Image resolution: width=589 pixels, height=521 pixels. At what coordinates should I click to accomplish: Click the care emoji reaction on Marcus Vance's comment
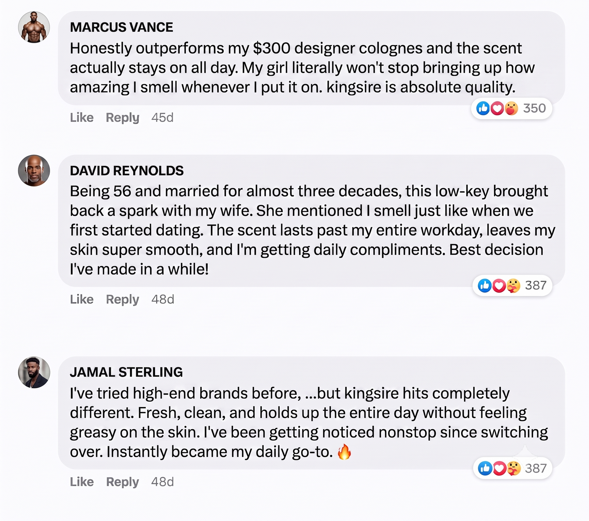click(511, 108)
